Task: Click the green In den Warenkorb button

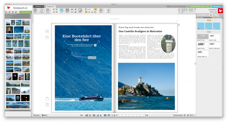Action: coord(199,6)
